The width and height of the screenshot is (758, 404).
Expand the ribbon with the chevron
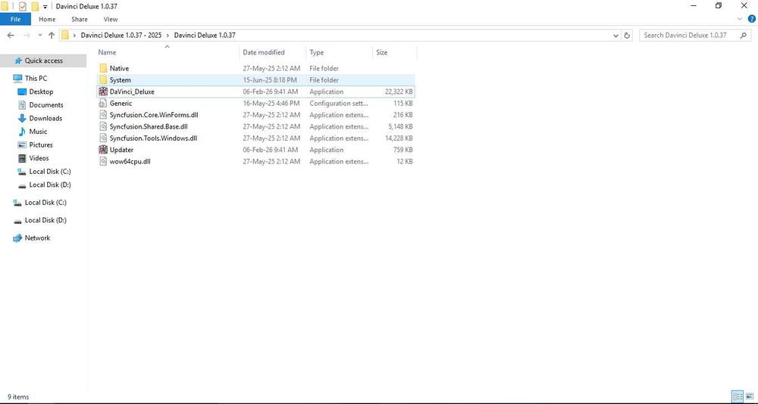pyautogui.click(x=740, y=20)
